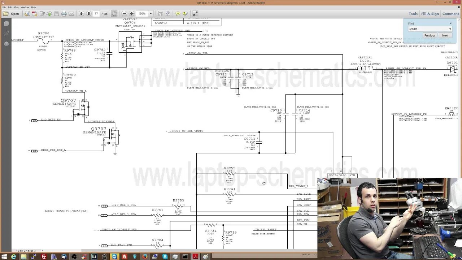Open Internet Explorer from taskbar

[x=13, y=257]
